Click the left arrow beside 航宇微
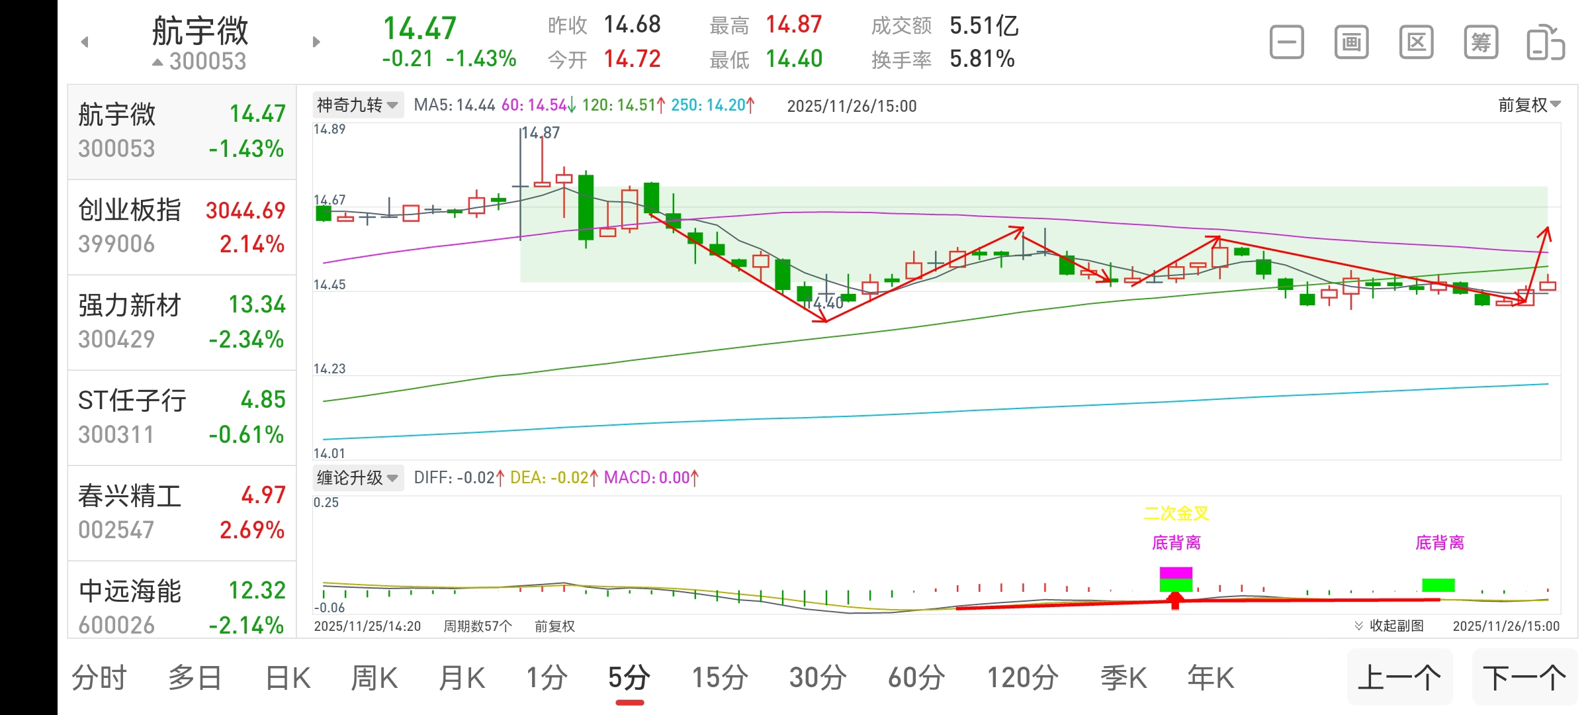The width and height of the screenshot is (1588, 715). pyautogui.click(x=85, y=41)
